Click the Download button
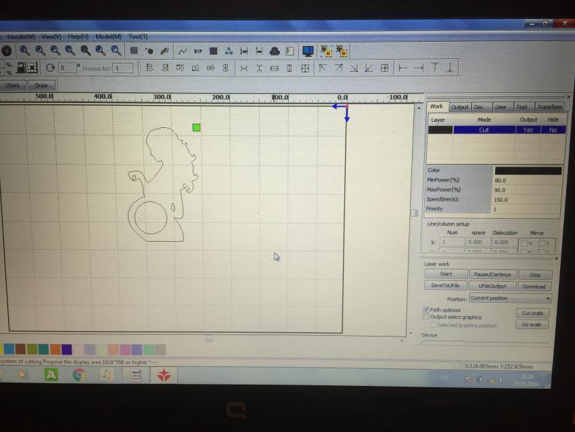Screen dimensions: 575x432 (x=533, y=286)
